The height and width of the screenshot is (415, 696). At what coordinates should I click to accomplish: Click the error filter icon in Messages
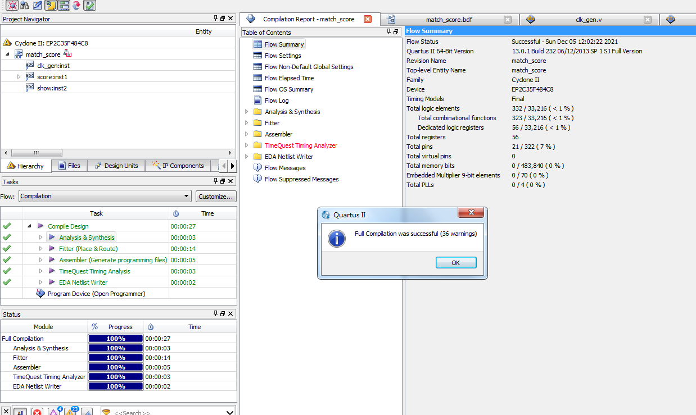click(x=37, y=412)
